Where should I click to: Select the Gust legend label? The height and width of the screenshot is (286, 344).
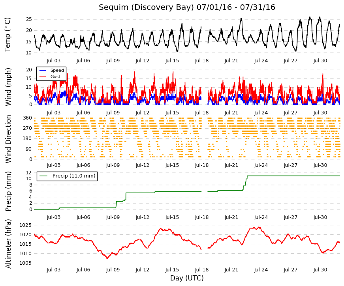tap(55, 77)
